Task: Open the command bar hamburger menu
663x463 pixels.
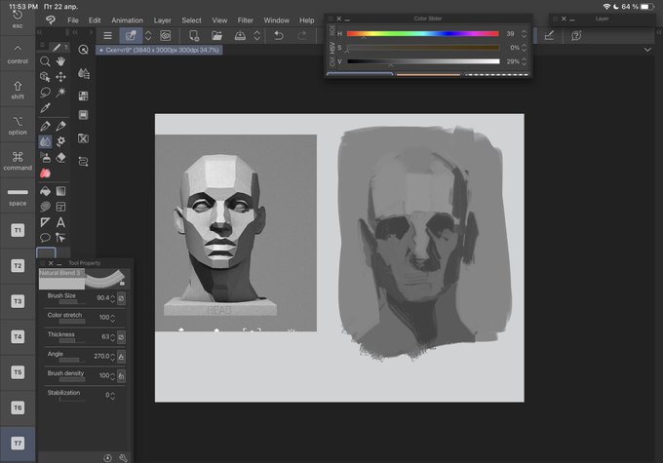Action: 108,35
